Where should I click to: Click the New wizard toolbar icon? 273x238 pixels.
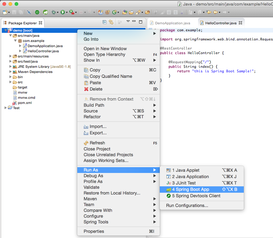click(5, 12)
